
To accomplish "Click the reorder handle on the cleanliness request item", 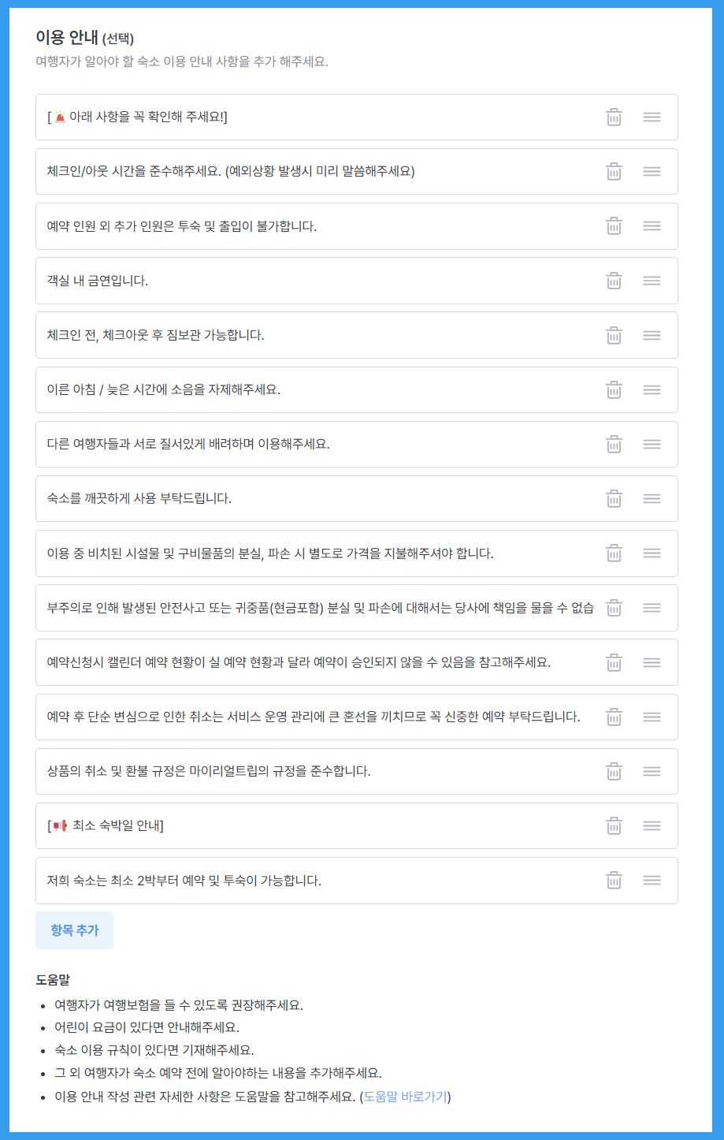I will (652, 498).
